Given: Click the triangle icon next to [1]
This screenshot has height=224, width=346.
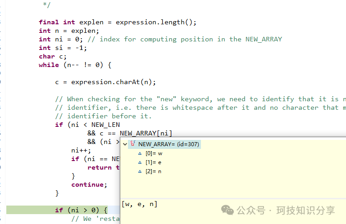Looking at the screenshot, I should click(x=140, y=162).
